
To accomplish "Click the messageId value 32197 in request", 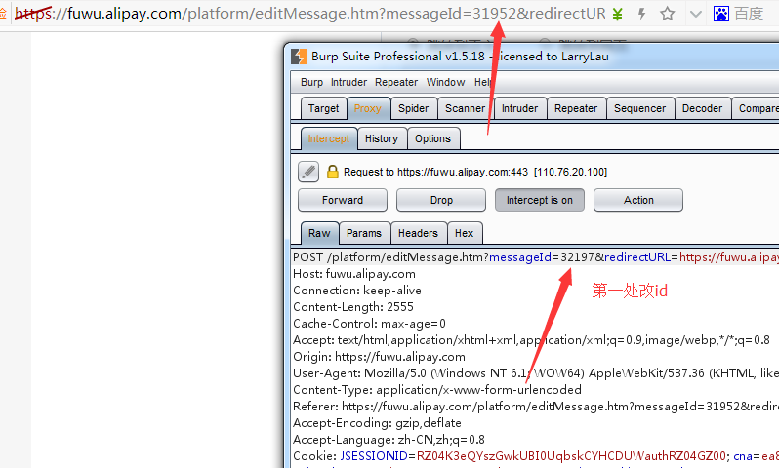I will 577,257.
